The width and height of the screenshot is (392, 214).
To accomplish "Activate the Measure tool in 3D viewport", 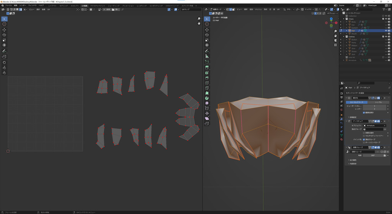I will pyautogui.click(x=207, y=56).
